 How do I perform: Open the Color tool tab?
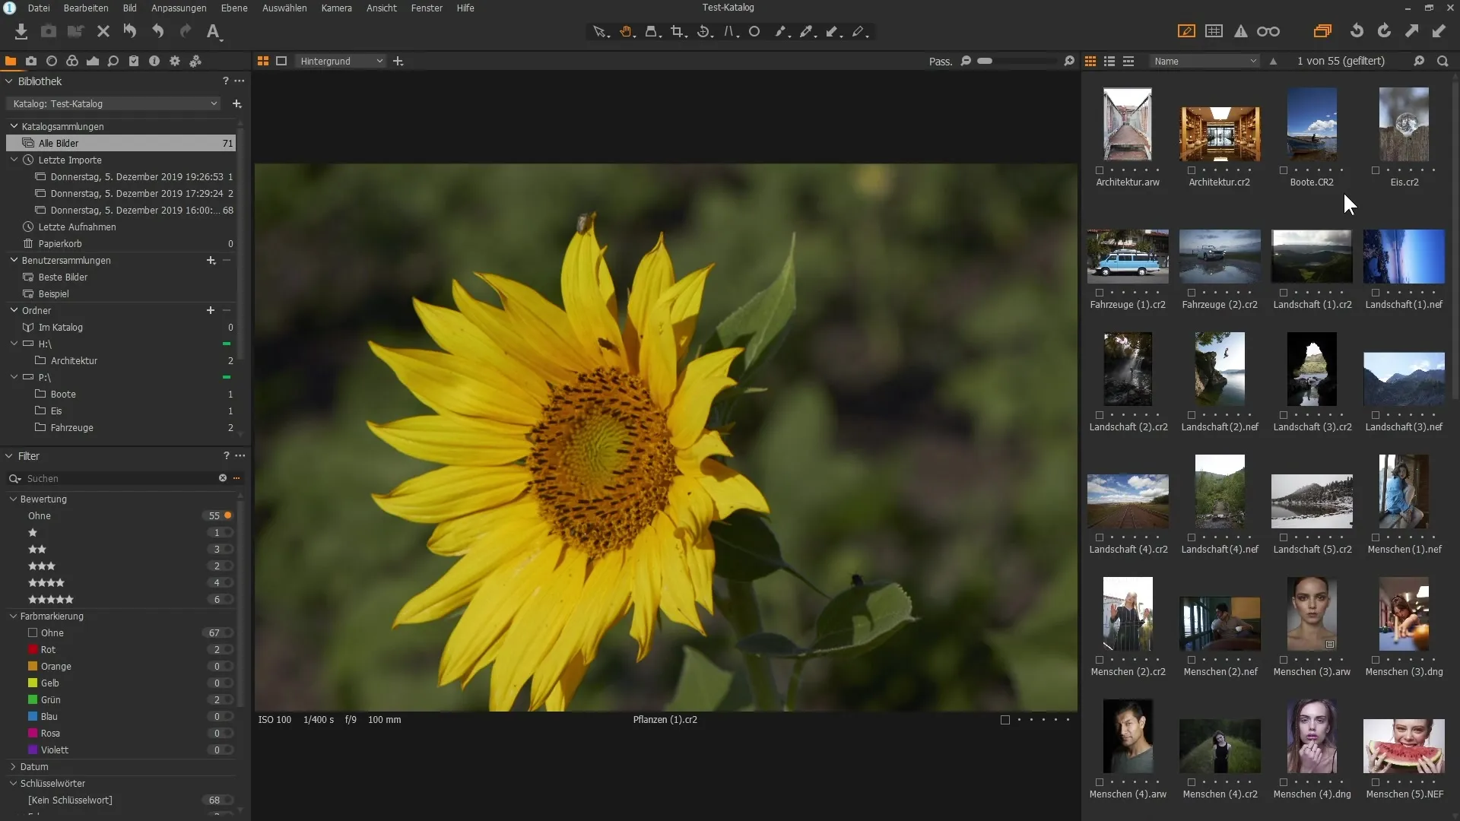[72, 61]
